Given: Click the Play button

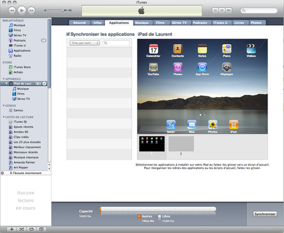Looking at the screenshot, I should (22, 10).
